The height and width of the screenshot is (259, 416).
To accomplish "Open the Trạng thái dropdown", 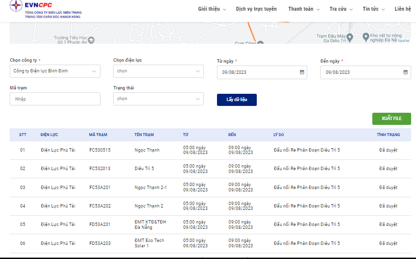I will tap(158, 99).
